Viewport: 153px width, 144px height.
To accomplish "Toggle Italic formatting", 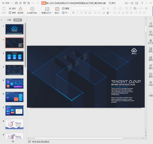I will coord(77,13).
